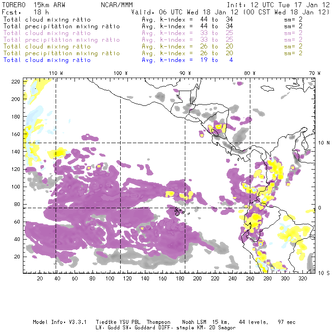The height and width of the screenshot is (332, 332).
Task: Click the 'Thompson' microphysics label
Action: 158,322
